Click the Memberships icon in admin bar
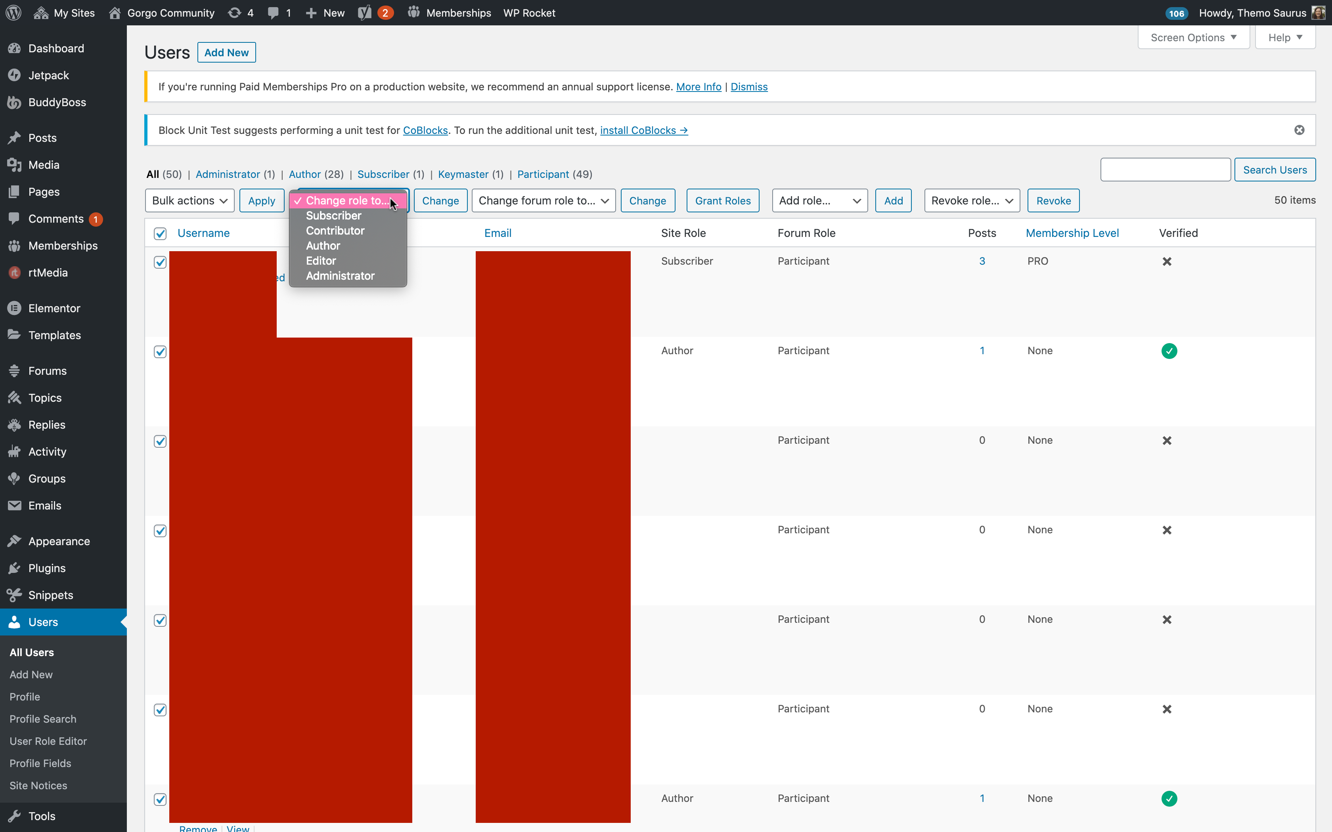Viewport: 1332px width, 832px height. point(414,12)
